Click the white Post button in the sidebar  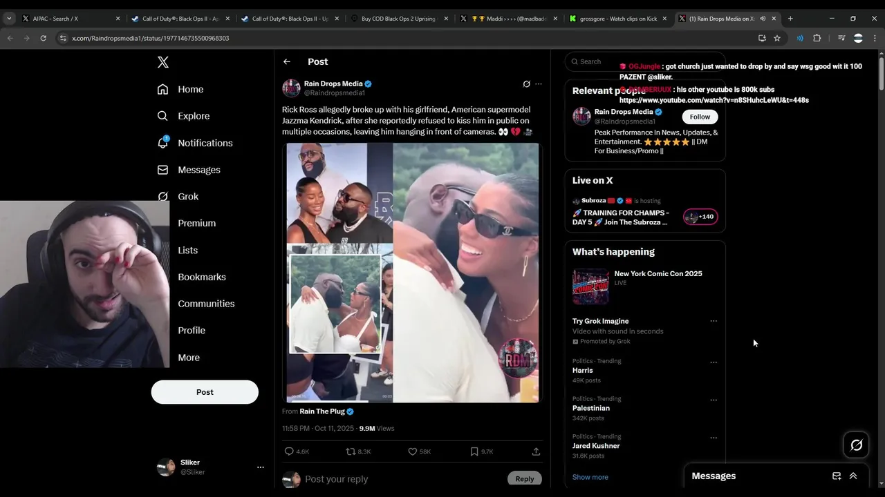[x=205, y=392]
